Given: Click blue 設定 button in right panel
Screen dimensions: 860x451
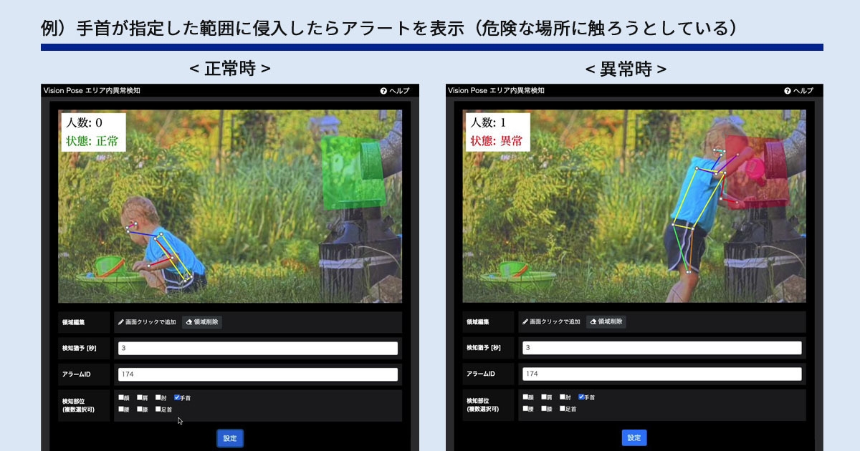Looking at the screenshot, I should (x=634, y=438).
